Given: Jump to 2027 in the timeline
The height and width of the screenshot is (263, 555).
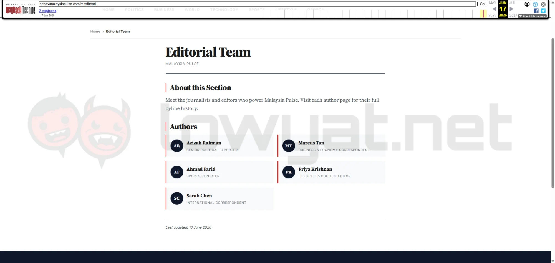Looking at the screenshot, I should pyautogui.click(x=513, y=15).
